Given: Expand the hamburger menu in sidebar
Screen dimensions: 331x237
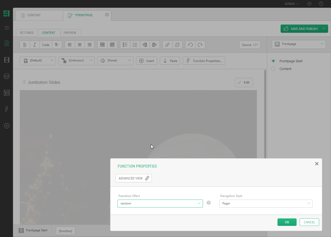Looking at the screenshot, I should 7,28.
